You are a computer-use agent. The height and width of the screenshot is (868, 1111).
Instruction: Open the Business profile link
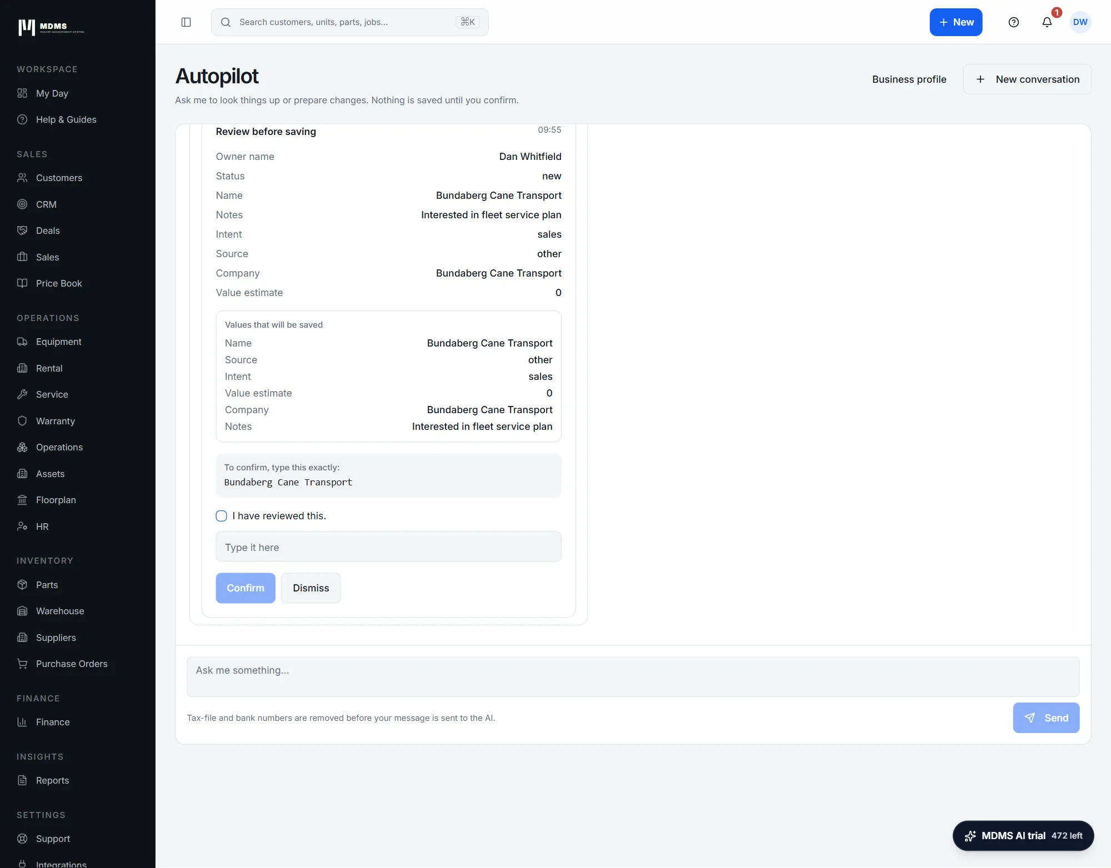pyautogui.click(x=909, y=79)
